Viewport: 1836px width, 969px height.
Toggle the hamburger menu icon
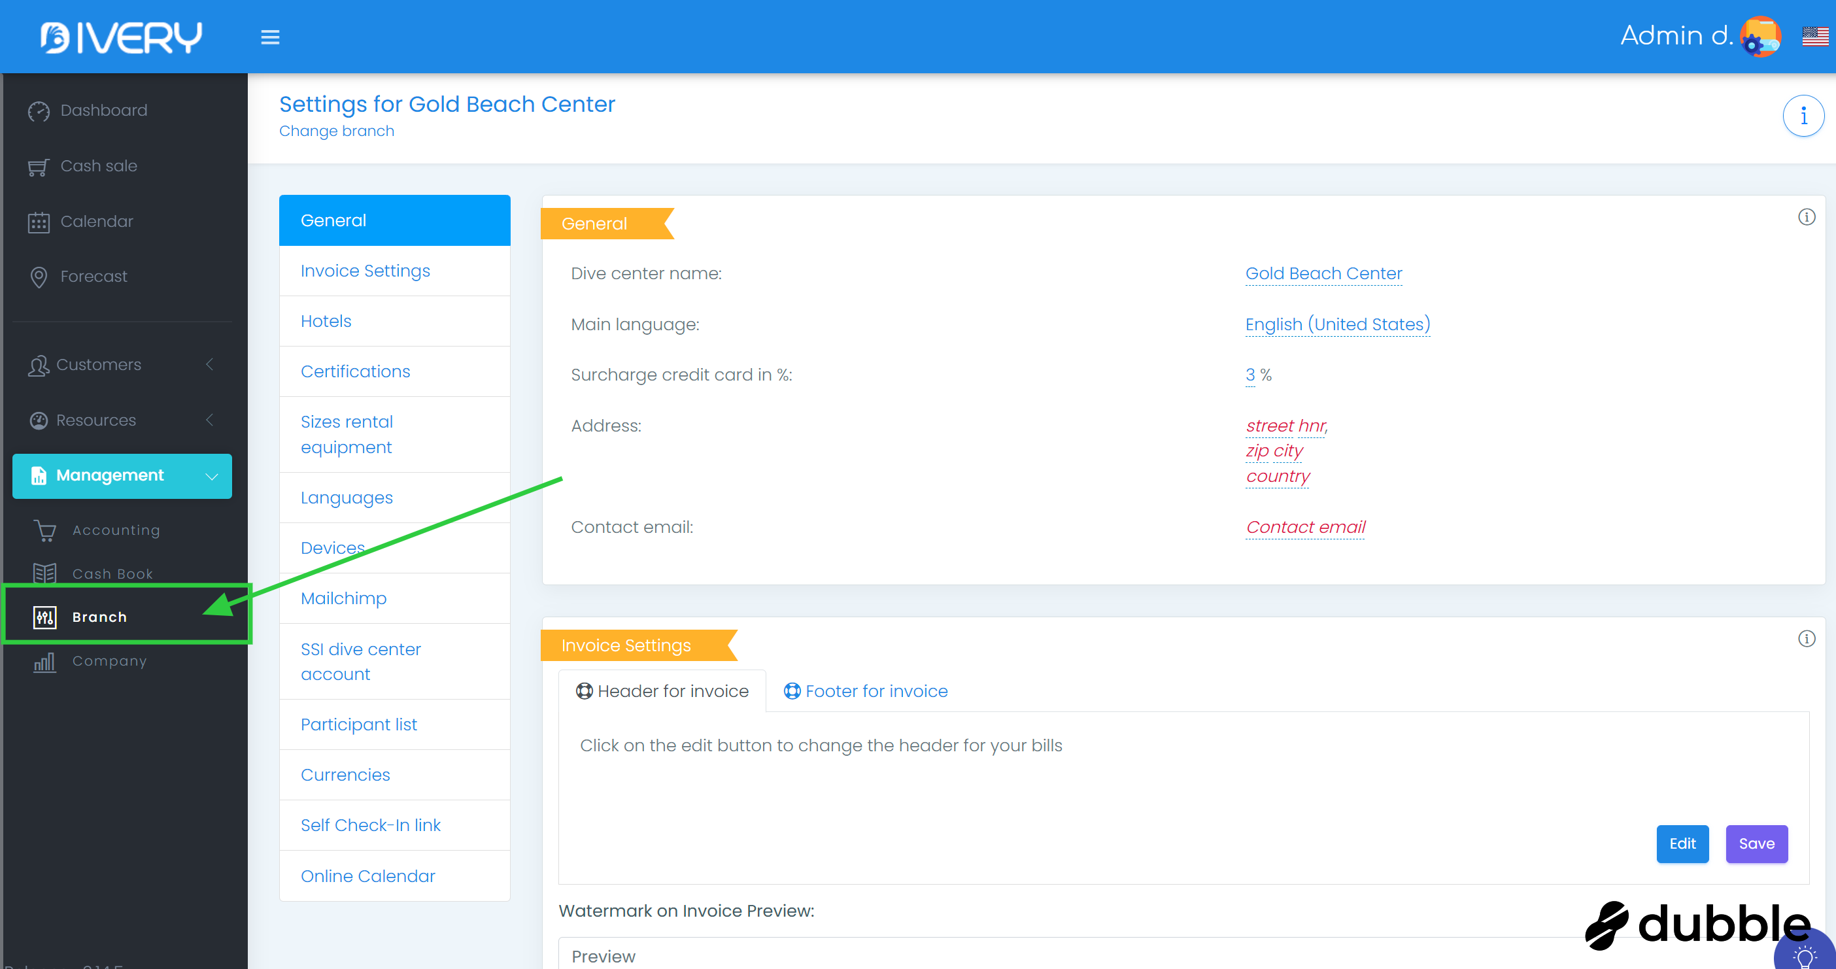269,37
